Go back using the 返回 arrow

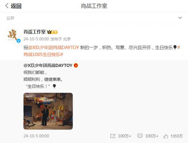[x=7, y=6]
